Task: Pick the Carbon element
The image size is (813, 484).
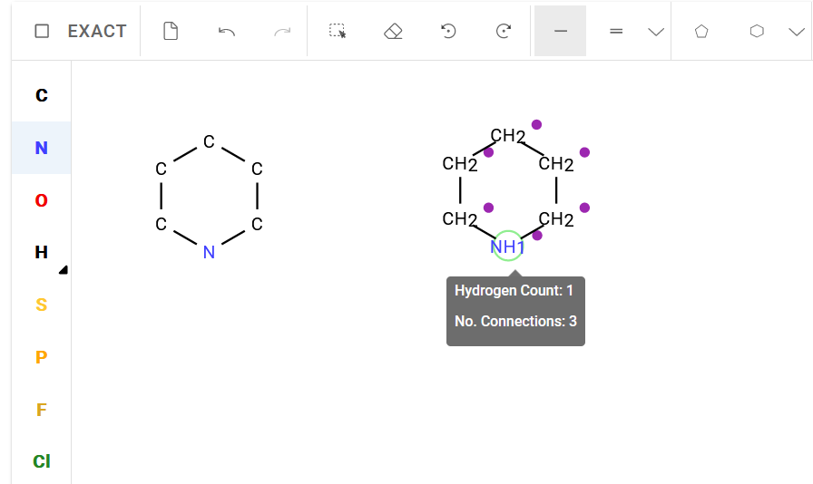Action: (42, 95)
